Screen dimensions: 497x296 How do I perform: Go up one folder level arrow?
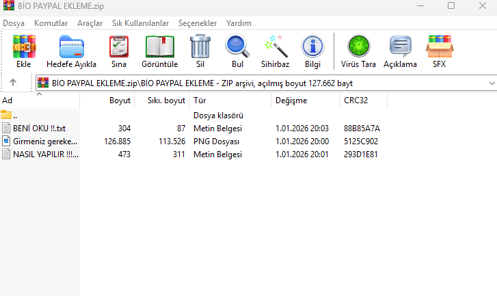tap(13, 83)
